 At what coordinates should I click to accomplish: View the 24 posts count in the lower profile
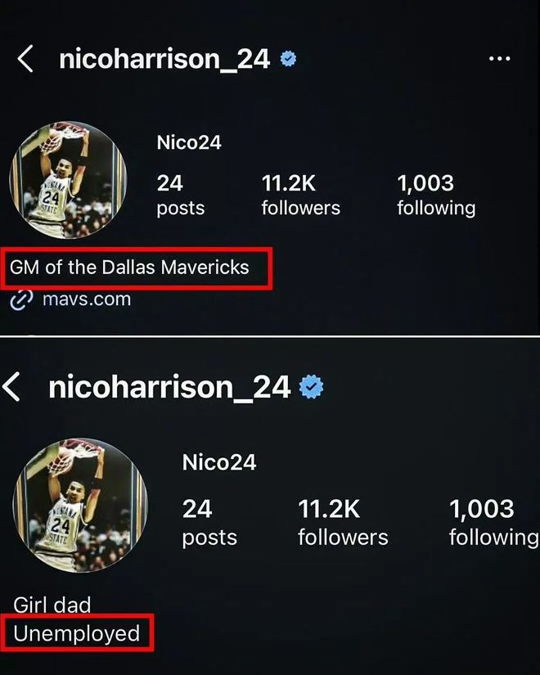(209, 522)
